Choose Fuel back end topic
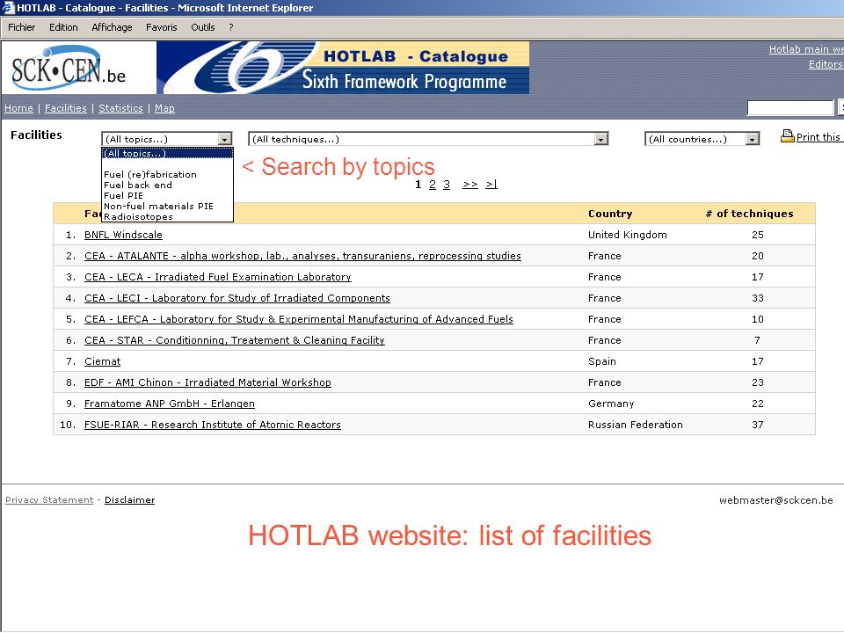This screenshot has height=633, width=844. [x=138, y=185]
